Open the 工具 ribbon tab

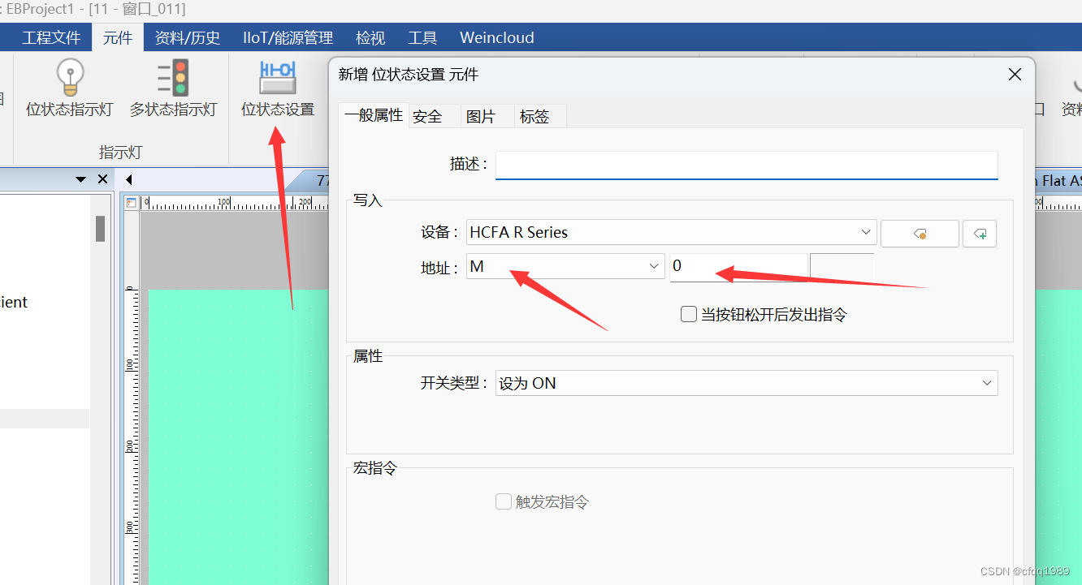(x=422, y=37)
